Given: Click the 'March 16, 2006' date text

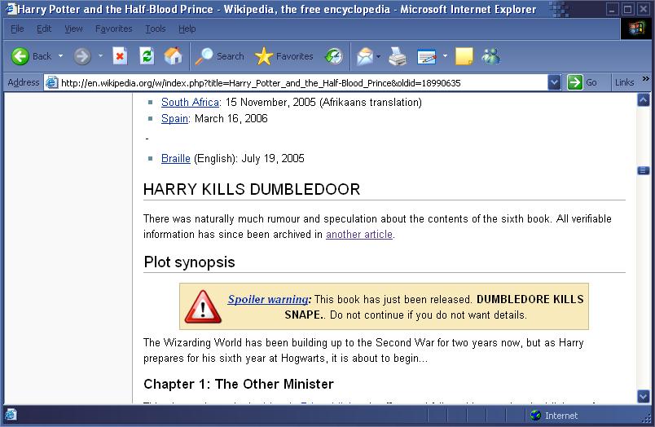Looking at the screenshot, I should click(x=231, y=119).
